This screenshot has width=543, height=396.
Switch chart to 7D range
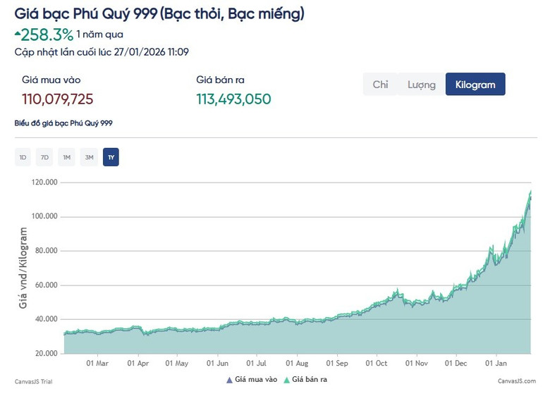click(x=44, y=157)
